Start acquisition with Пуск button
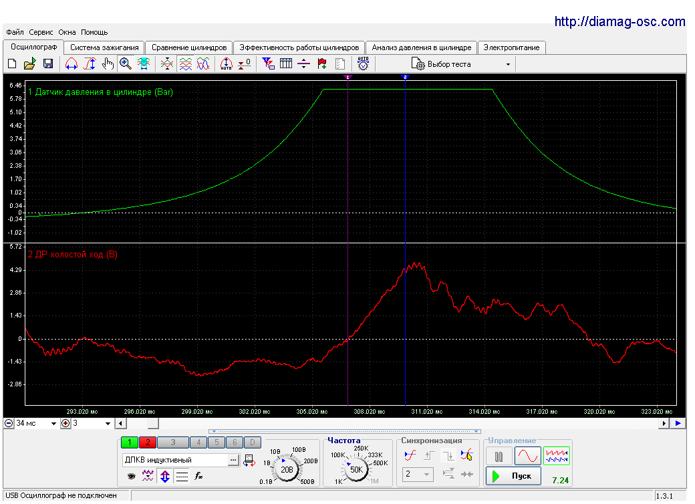 [513, 476]
